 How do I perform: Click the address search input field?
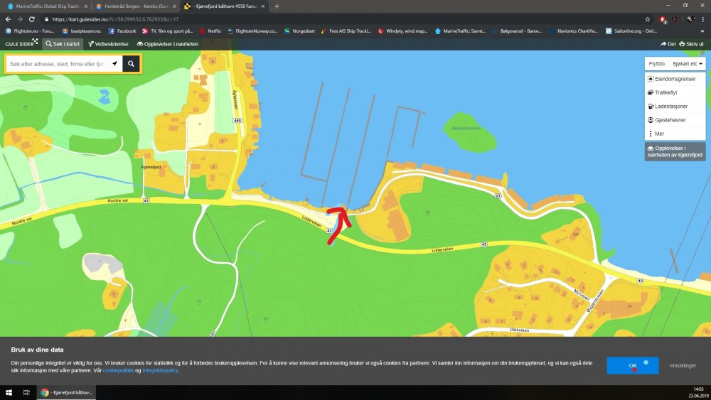click(x=57, y=64)
